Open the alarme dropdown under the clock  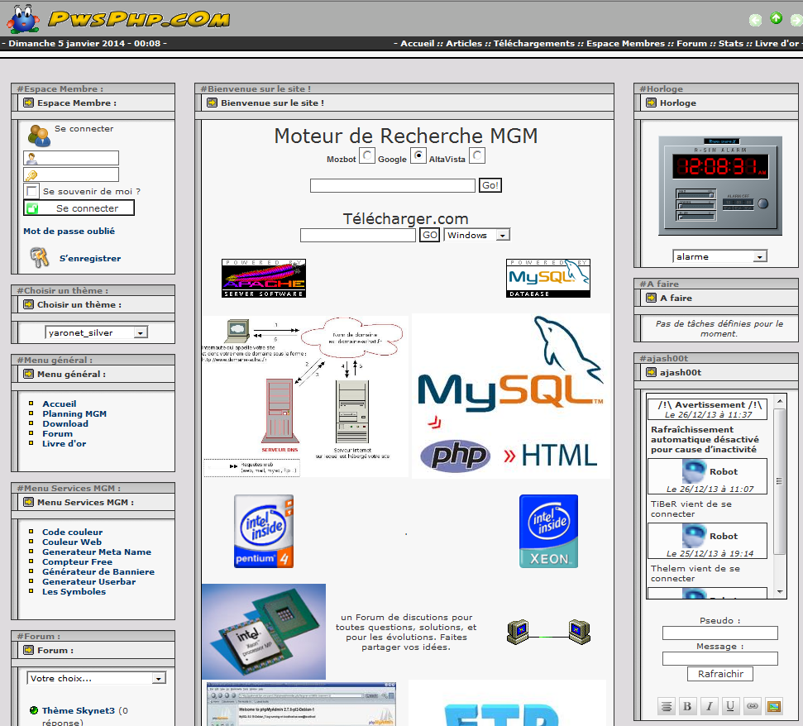pyautogui.click(x=719, y=256)
